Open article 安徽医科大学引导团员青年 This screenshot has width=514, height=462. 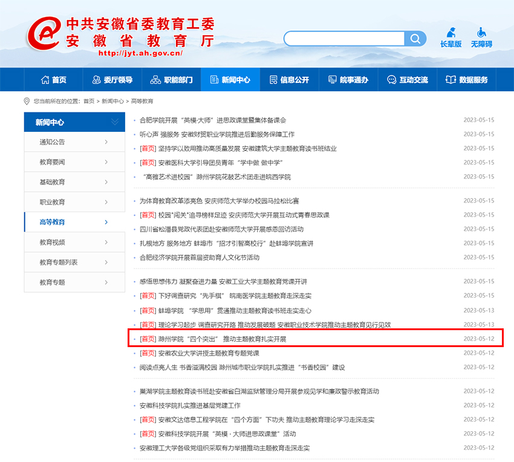pyautogui.click(x=221, y=163)
